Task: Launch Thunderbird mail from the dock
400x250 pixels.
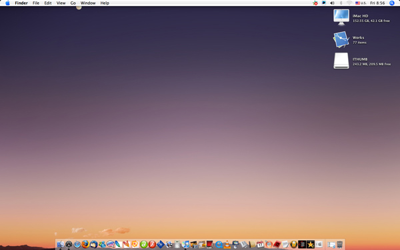Action: click(94, 244)
